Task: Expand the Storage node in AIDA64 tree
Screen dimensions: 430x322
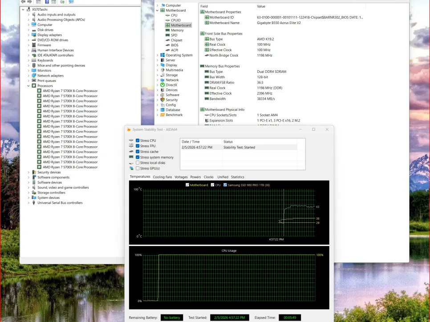Action: pyautogui.click(x=157, y=75)
